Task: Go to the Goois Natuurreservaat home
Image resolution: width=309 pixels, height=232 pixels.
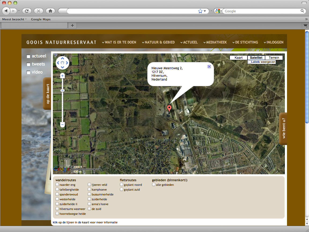Action: [61, 42]
